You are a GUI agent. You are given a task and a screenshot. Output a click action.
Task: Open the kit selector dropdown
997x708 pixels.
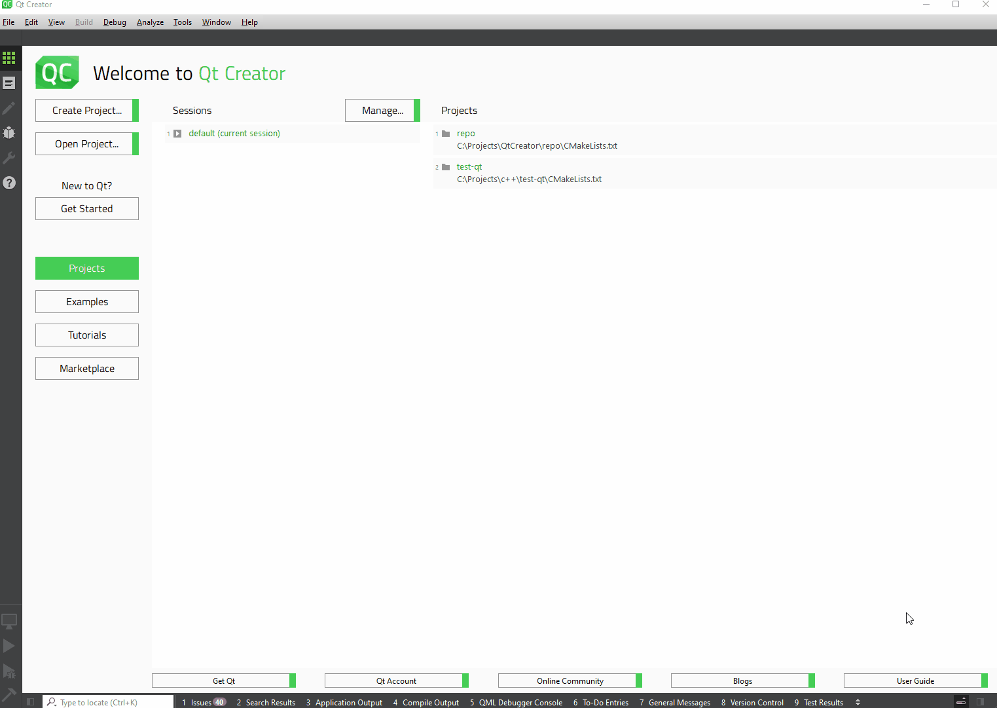coord(10,621)
